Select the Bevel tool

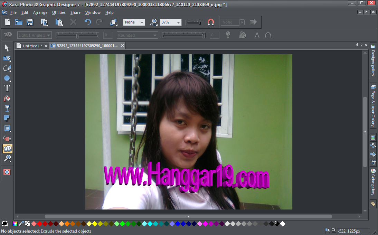click(7, 129)
